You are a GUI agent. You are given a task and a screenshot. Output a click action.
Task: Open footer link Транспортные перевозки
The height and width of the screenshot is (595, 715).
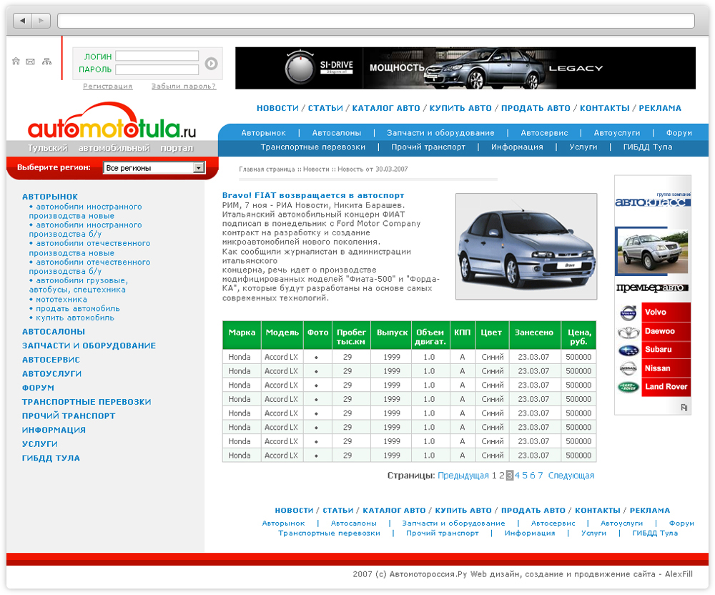point(329,533)
